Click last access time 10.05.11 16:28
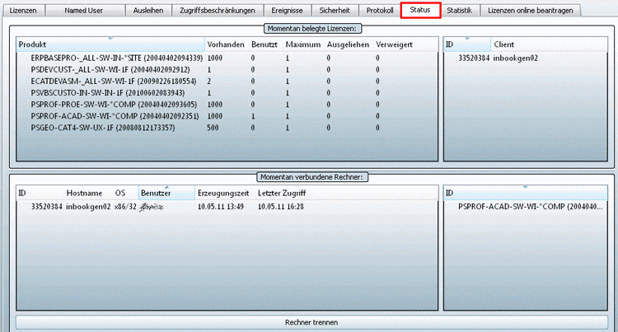This screenshot has height=332, width=618. tap(281, 207)
